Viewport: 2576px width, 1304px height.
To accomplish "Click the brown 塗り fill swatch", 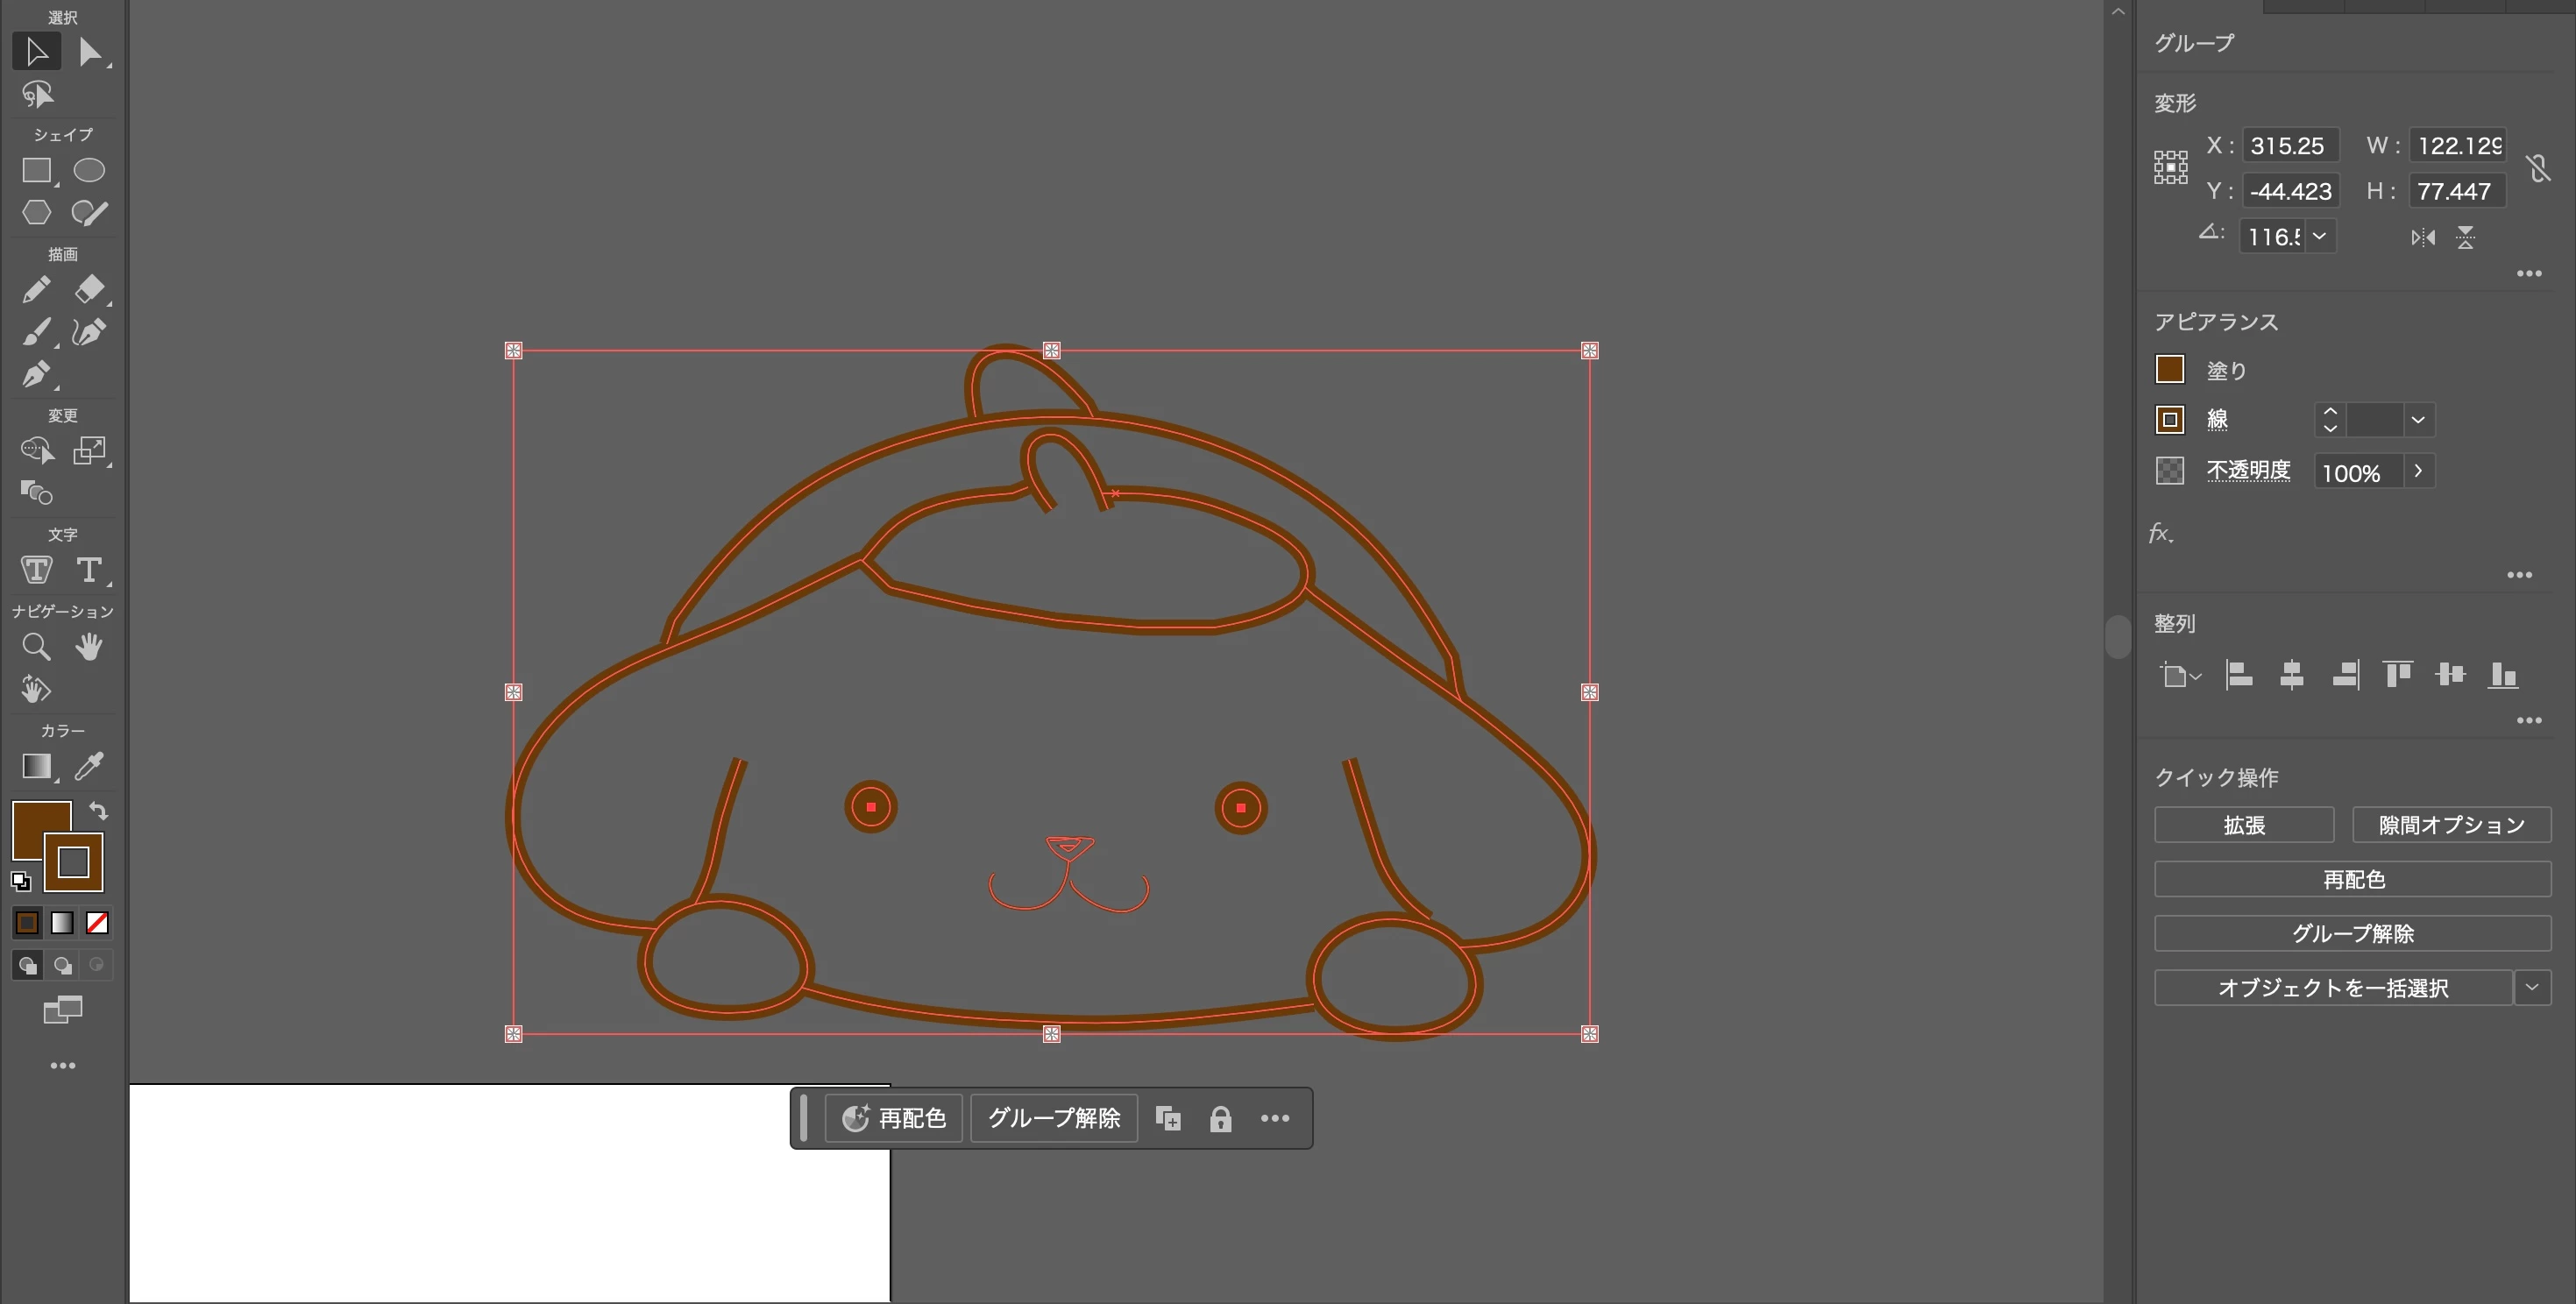I will point(2169,370).
